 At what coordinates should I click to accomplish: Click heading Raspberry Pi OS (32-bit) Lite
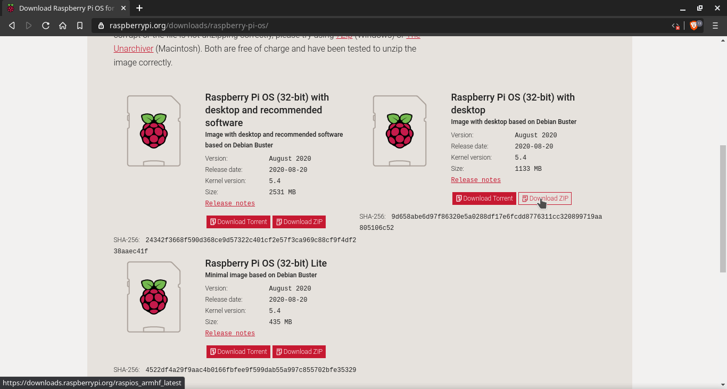[x=266, y=263]
